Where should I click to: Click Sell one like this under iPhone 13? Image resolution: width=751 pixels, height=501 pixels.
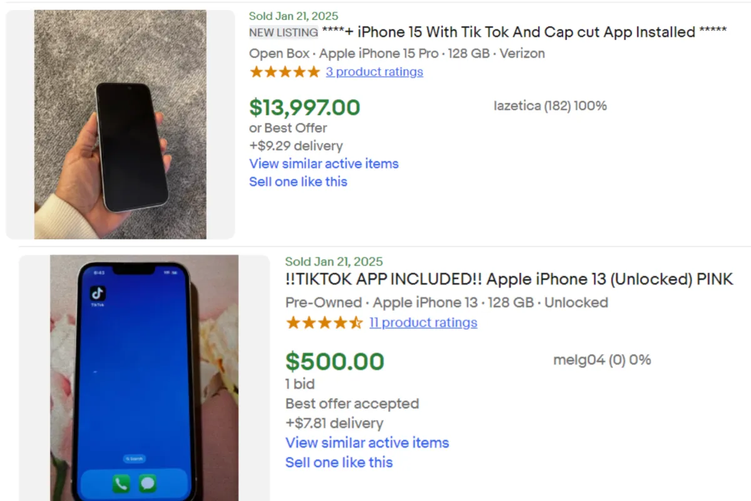[x=339, y=462]
